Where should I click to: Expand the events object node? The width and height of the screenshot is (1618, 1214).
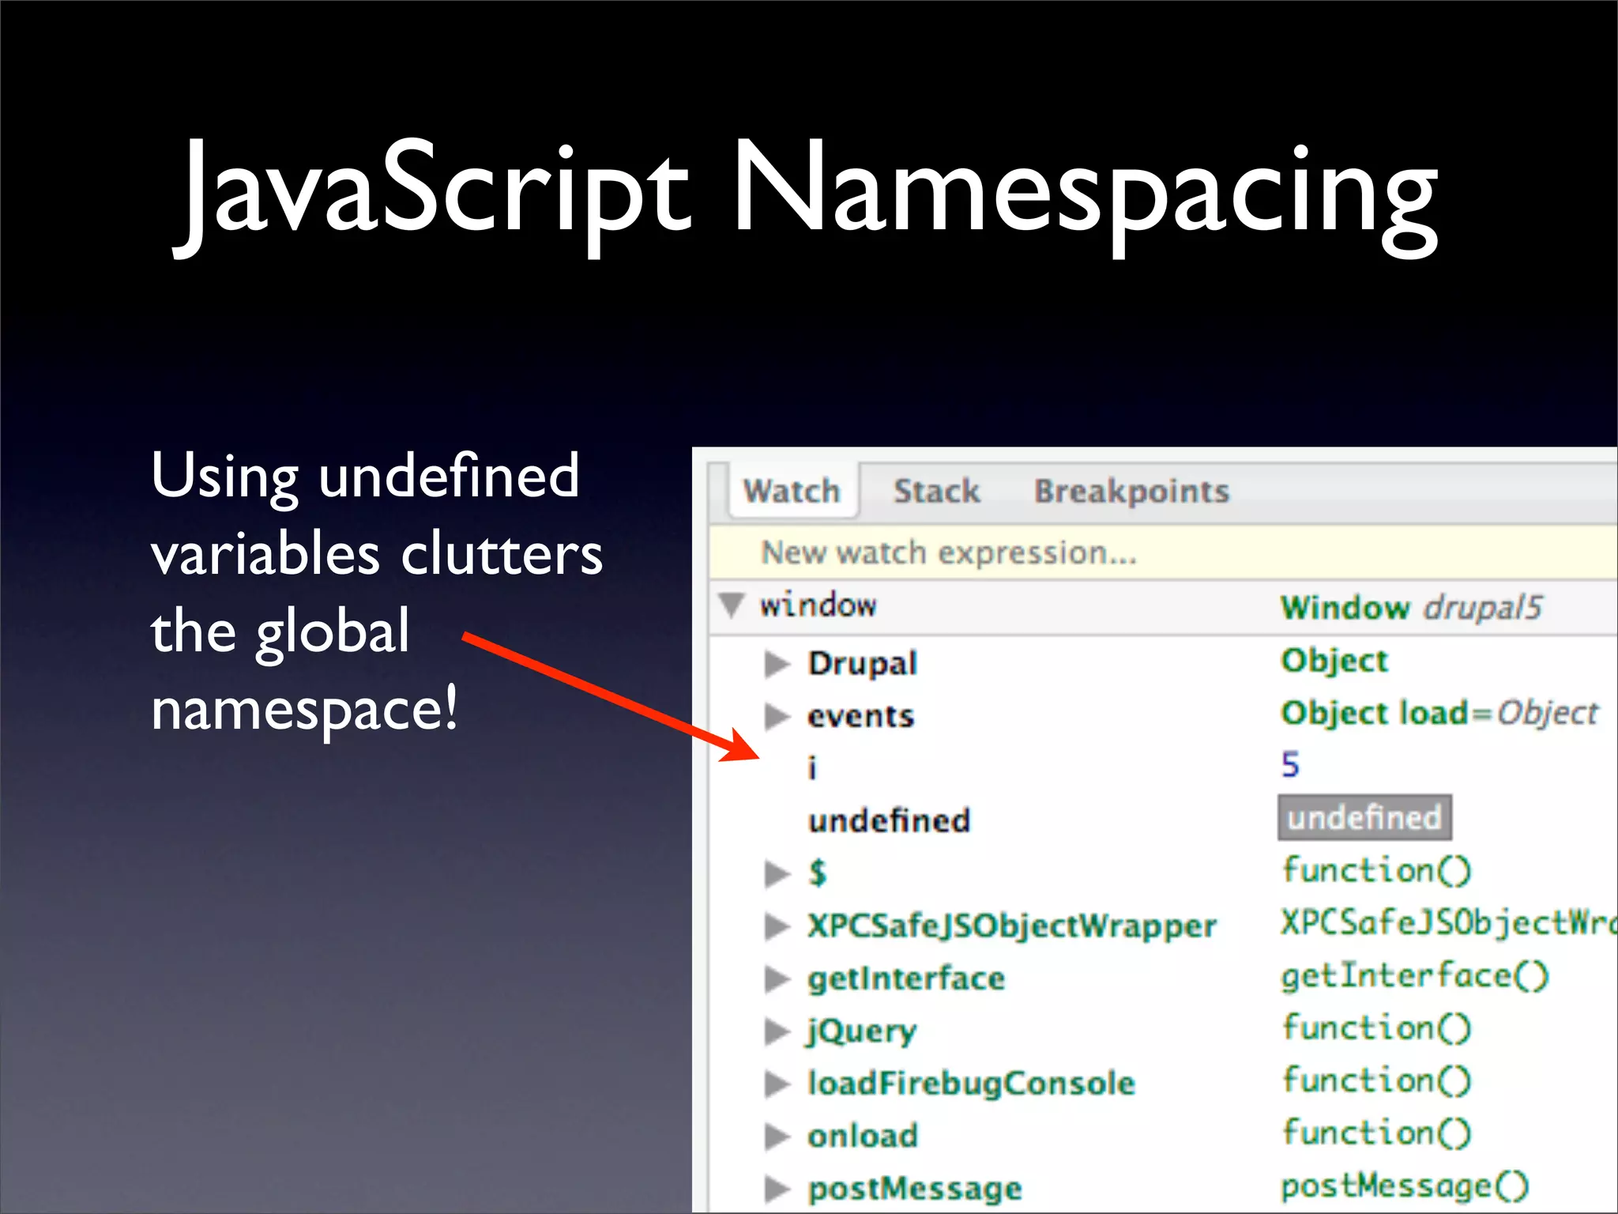(777, 716)
